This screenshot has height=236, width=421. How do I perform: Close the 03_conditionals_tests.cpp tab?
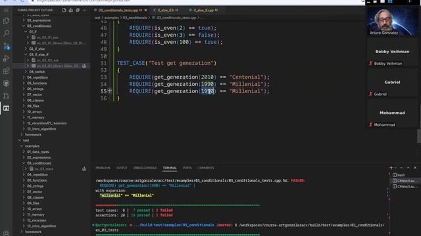(146, 10)
